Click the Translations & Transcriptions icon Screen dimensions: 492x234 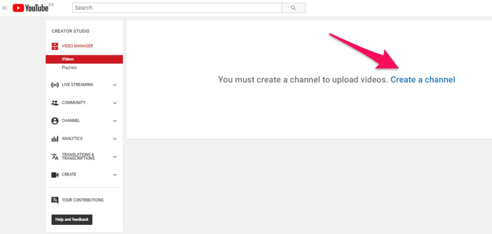click(x=55, y=157)
